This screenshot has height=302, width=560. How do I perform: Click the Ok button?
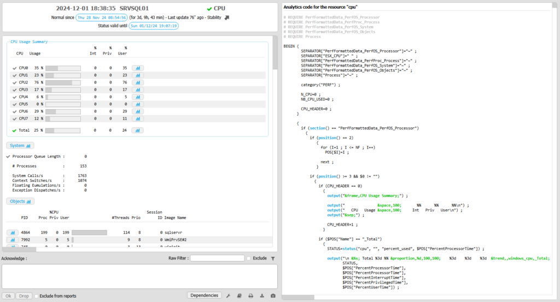[8, 296]
